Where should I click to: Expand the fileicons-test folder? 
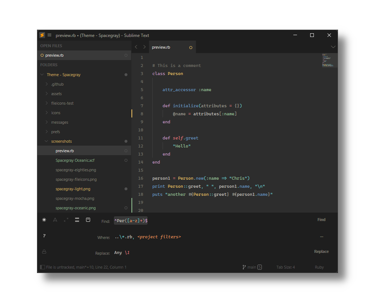tap(47, 103)
